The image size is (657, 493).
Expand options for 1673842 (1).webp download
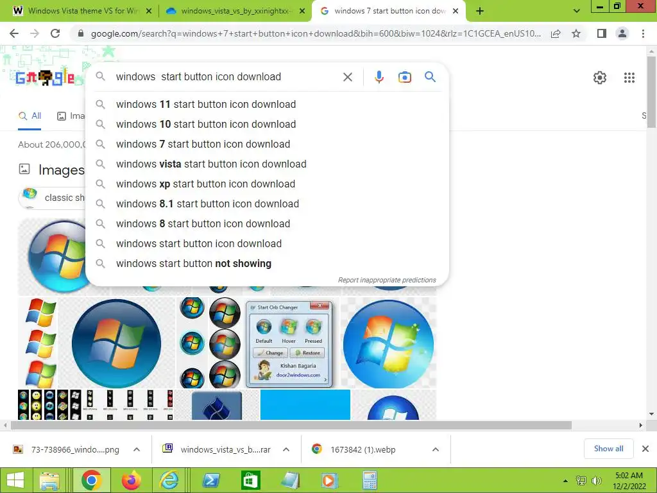tap(436, 449)
